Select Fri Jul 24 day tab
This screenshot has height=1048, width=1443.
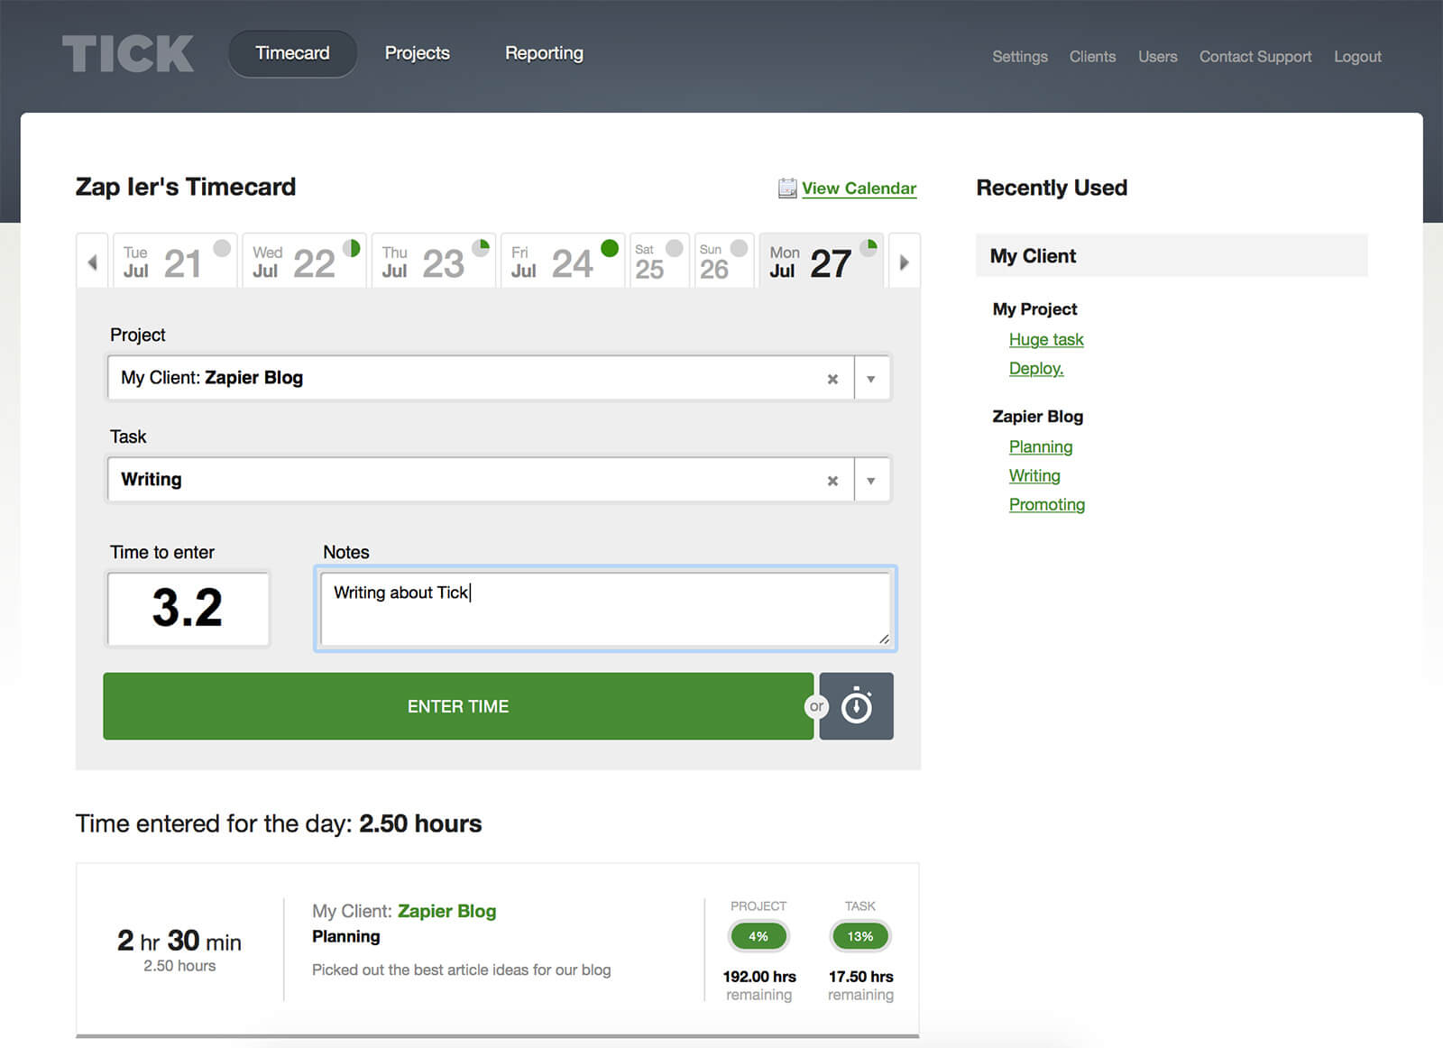[562, 262]
